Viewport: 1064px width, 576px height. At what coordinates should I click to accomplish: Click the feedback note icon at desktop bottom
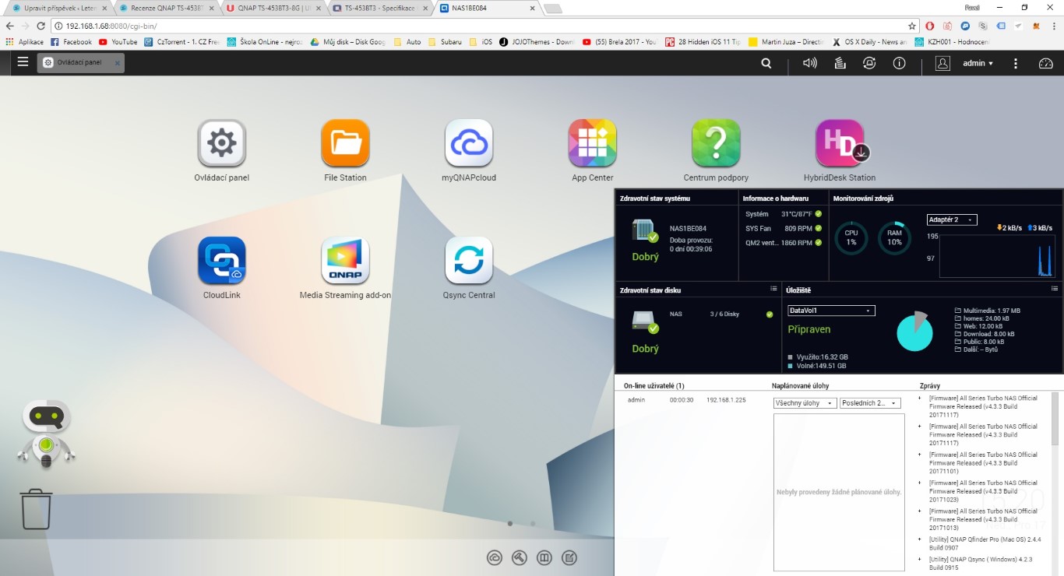[569, 557]
